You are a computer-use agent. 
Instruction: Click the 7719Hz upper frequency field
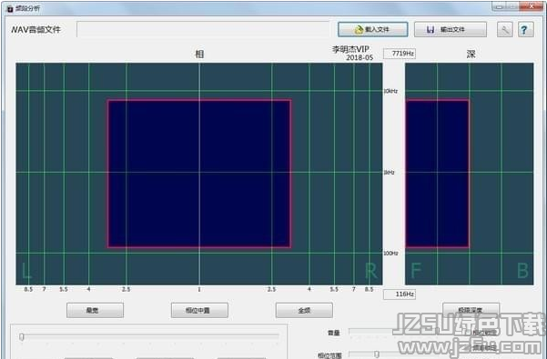pyautogui.click(x=400, y=54)
